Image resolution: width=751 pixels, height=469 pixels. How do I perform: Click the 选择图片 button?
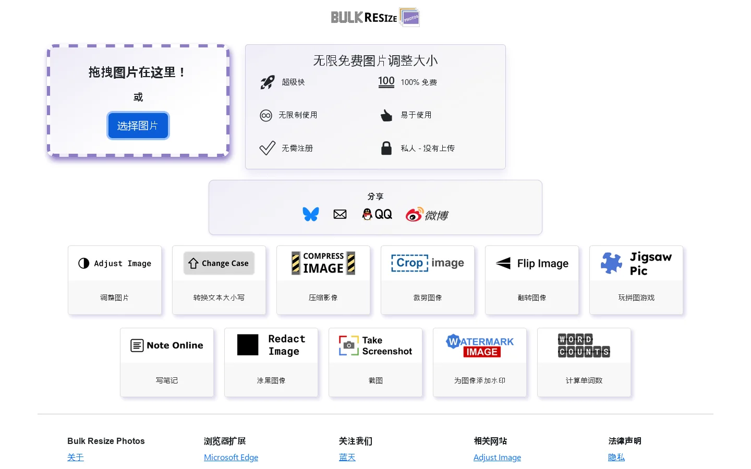coord(138,126)
